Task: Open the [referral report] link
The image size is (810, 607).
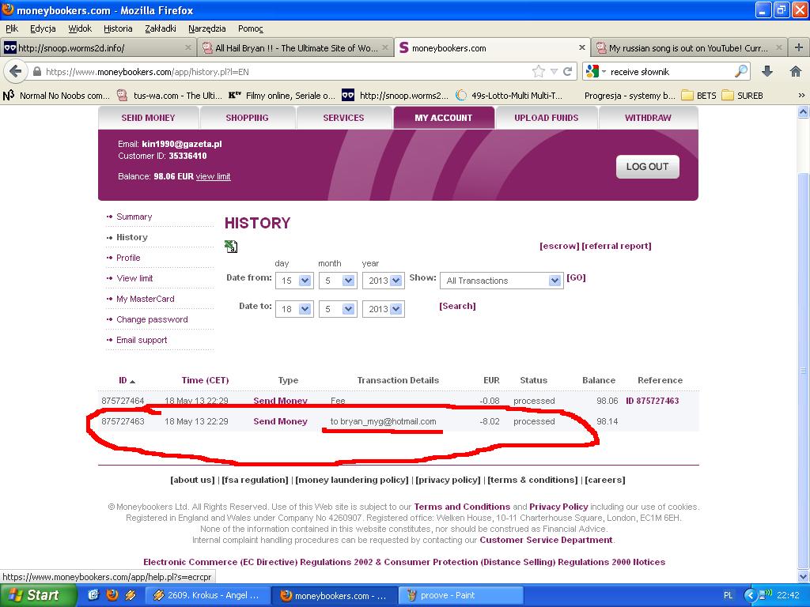Action: [x=616, y=247]
